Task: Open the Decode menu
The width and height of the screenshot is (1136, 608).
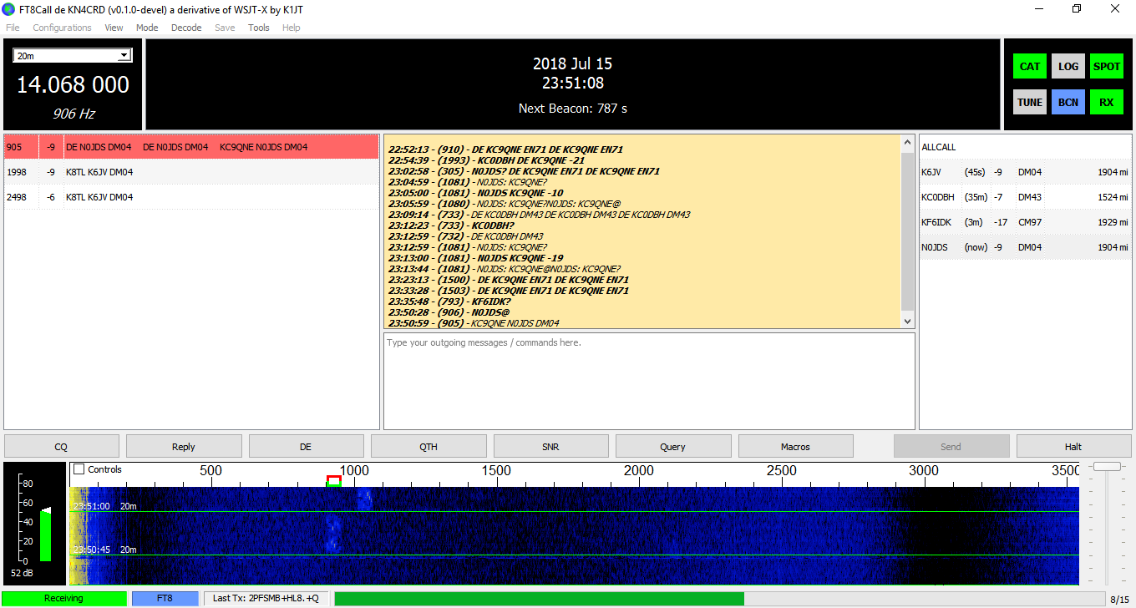Action: coord(186,28)
